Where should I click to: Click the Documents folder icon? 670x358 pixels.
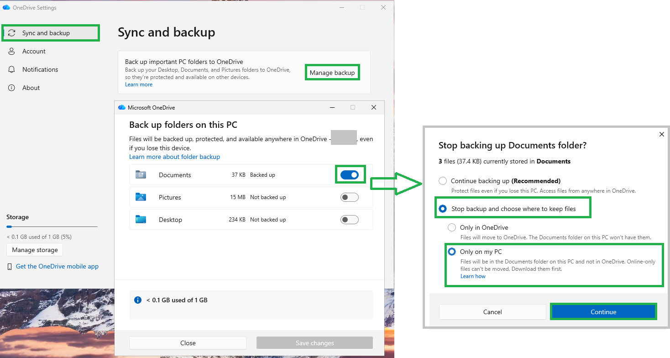(141, 174)
